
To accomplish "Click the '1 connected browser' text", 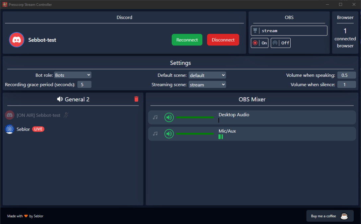I will pyautogui.click(x=345, y=38).
